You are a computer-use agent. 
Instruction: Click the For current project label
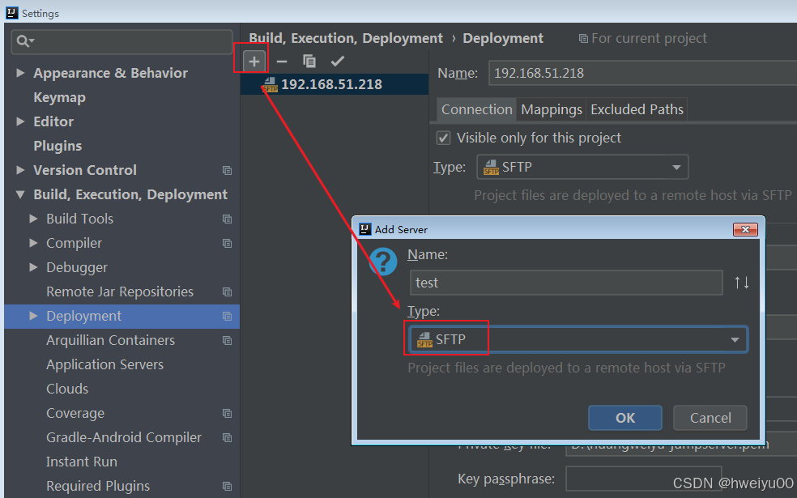click(649, 39)
